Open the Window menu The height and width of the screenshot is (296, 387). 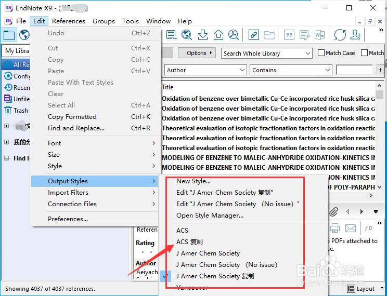(158, 21)
